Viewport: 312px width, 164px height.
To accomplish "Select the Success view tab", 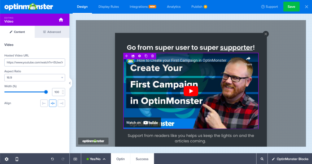I will tap(142, 159).
